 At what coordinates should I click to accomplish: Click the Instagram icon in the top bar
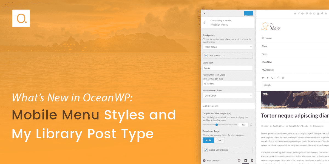coord(314,13)
